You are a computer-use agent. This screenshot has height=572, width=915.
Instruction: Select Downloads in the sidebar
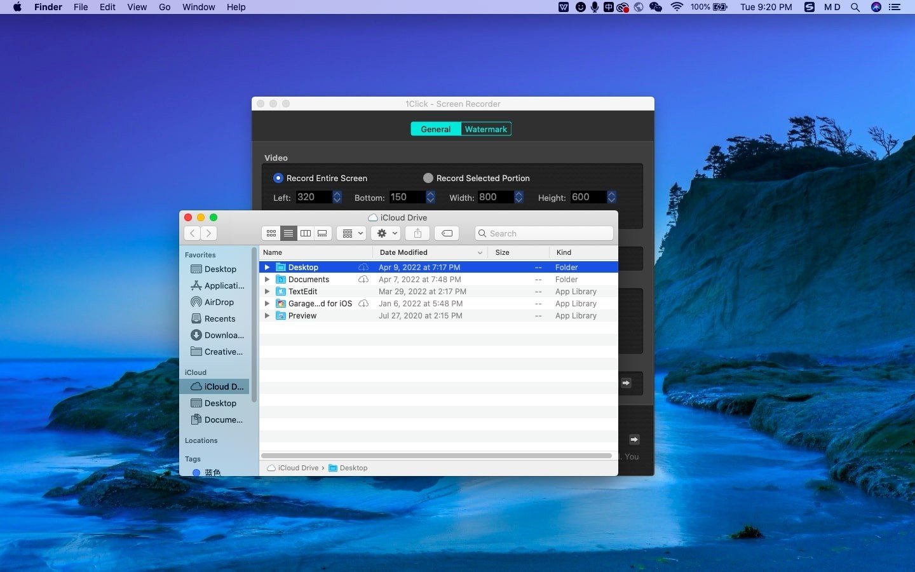point(223,336)
